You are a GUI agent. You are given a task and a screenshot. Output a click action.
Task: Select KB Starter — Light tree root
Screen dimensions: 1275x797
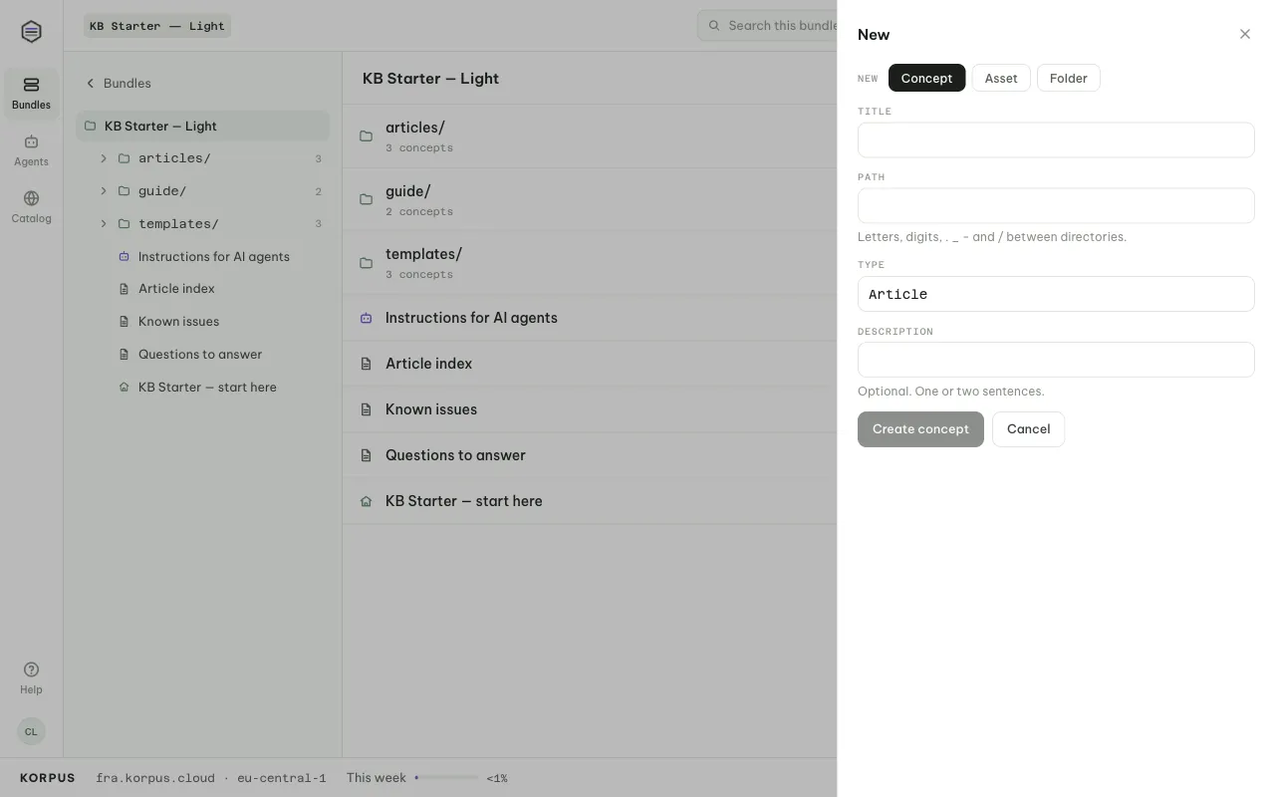click(x=202, y=126)
